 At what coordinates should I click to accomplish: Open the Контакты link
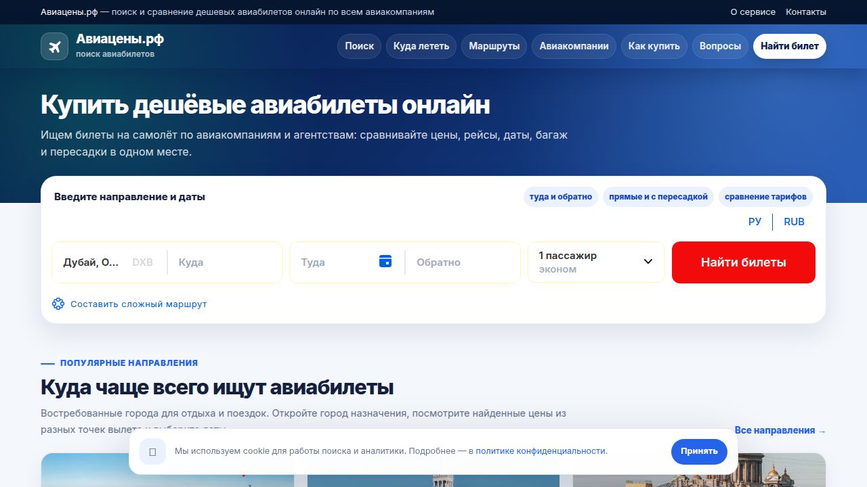pos(806,12)
